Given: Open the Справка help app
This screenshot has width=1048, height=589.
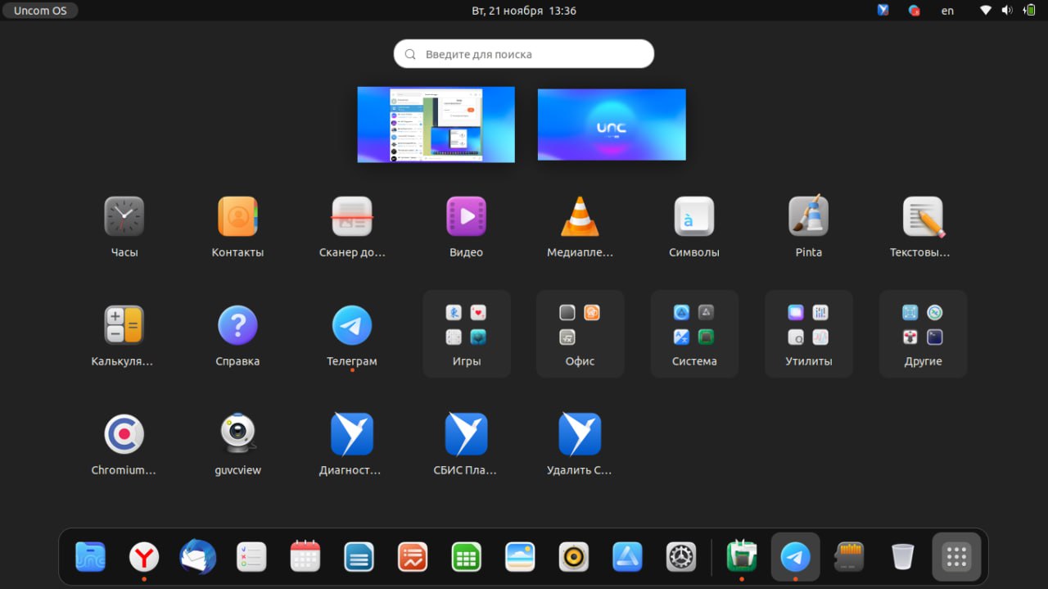Looking at the screenshot, I should (x=237, y=326).
